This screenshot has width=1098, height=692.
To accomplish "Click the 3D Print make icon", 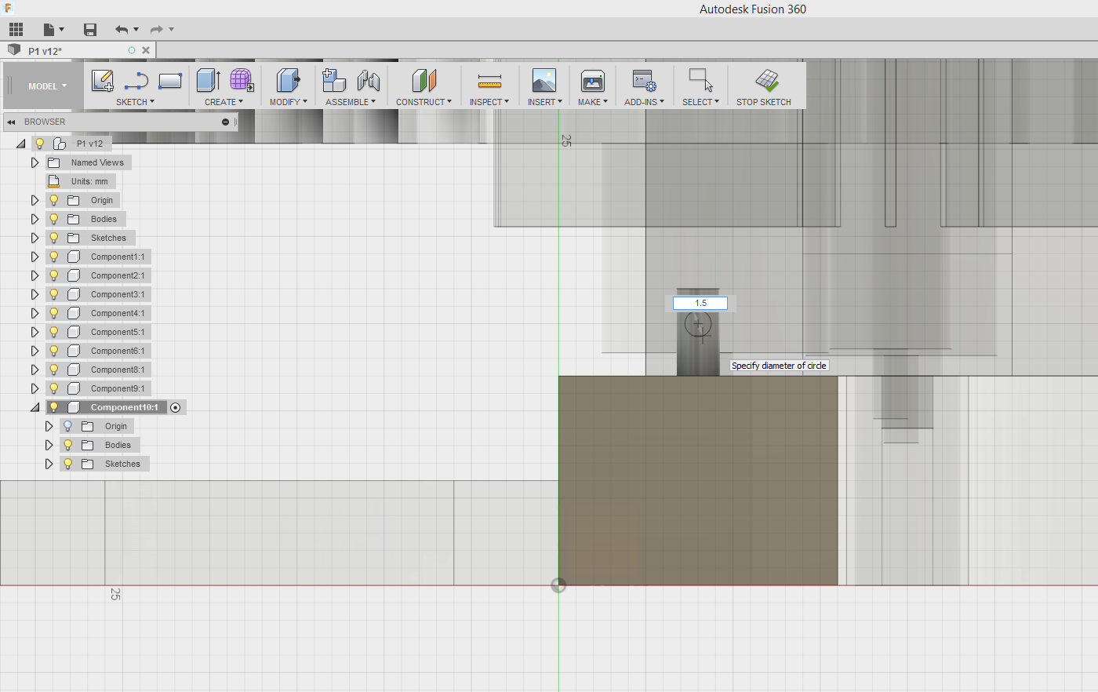I will tap(592, 80).
